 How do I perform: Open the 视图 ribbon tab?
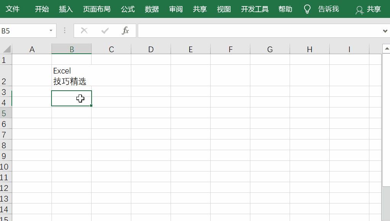point(224,9)
